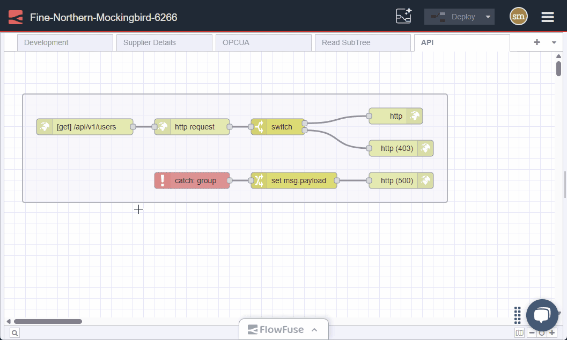Screen dimensions: 567x340
Task: Select the "[get] /api/v1/users" node
Action: click(85, 127)
